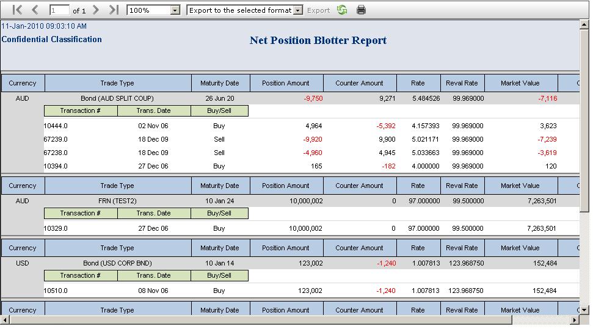Screen dimensions: 593x329
Task: Click the Bond (USD CORP BND) trade type
Action: (117, 263)
